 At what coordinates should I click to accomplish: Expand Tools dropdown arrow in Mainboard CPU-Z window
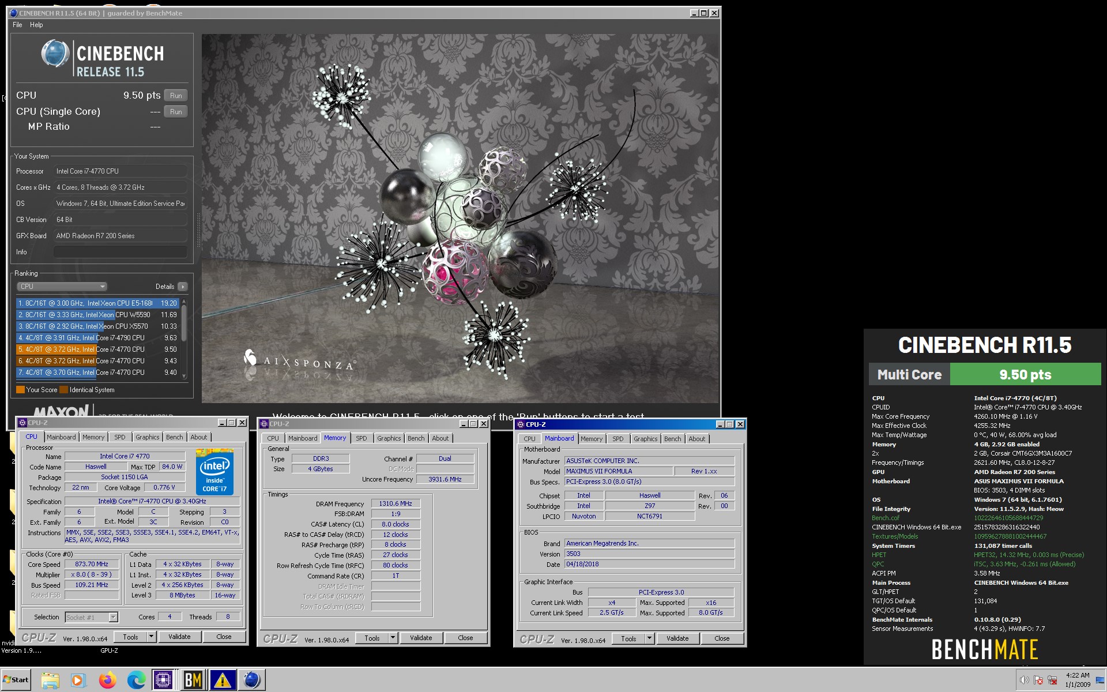pyautogui.click(x=650, y=638)
